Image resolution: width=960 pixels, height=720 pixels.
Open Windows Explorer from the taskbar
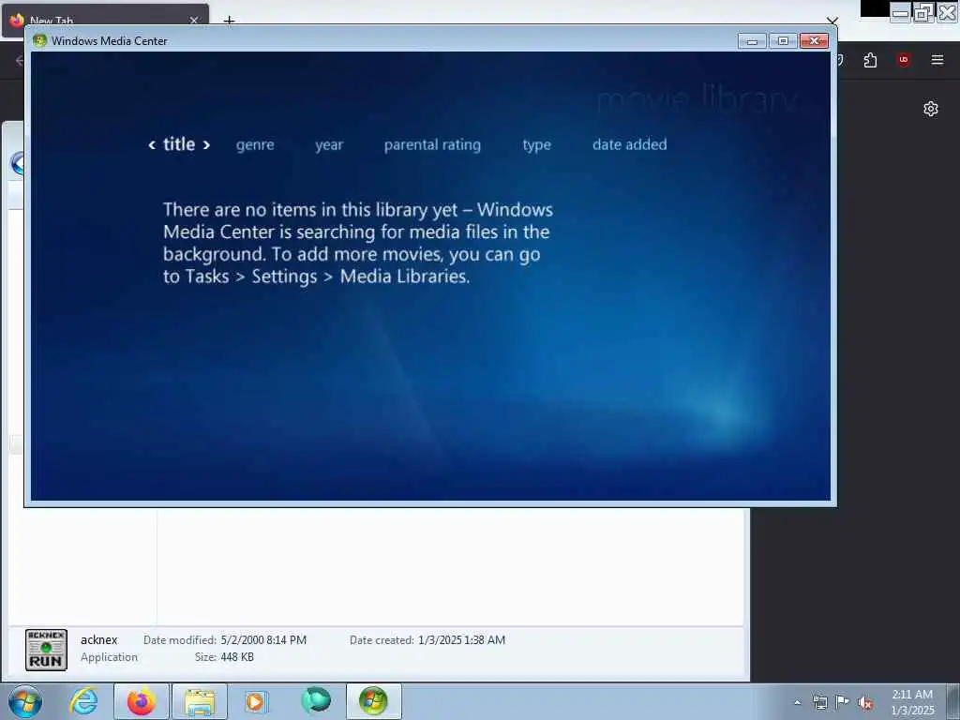[200, 701]
